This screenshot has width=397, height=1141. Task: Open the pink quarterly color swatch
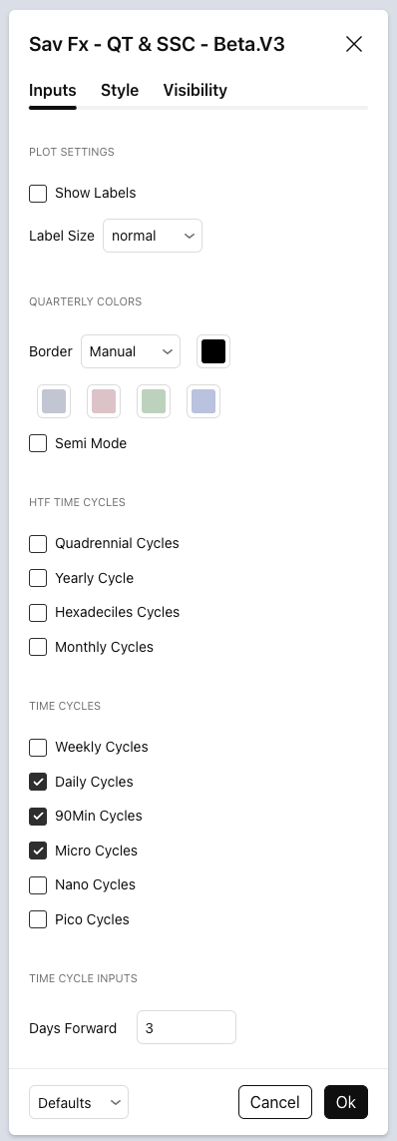coord(104,401)
